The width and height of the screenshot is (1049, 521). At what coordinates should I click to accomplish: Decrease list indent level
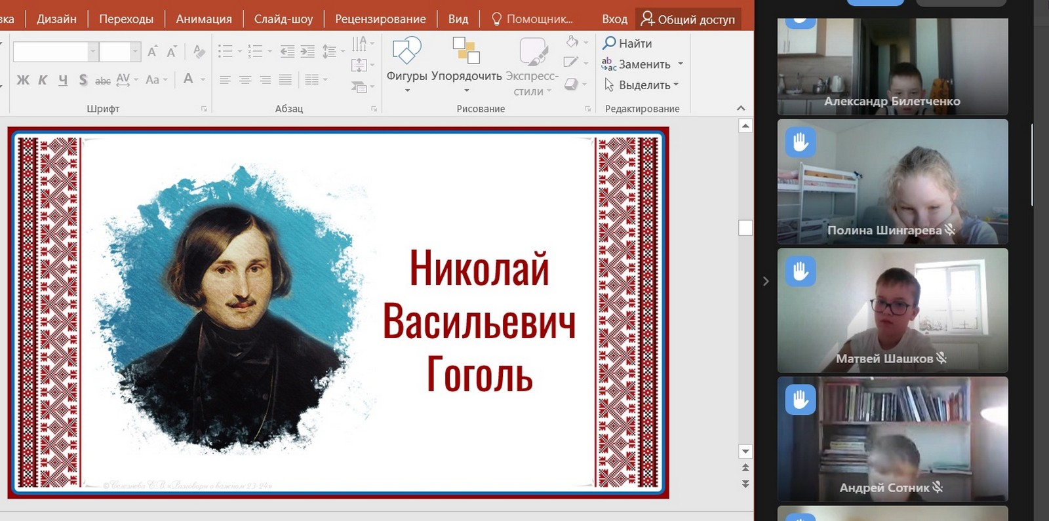(x=287, y=51)
